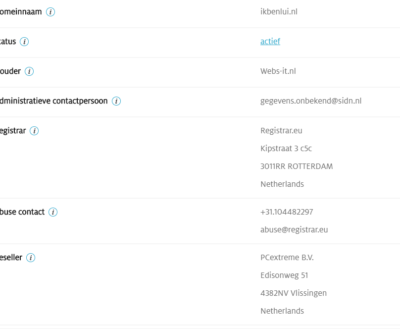The image size is (400, 329).
Task: Click the abuse phone number +31.104482297
Action: [x=287, y=212]
